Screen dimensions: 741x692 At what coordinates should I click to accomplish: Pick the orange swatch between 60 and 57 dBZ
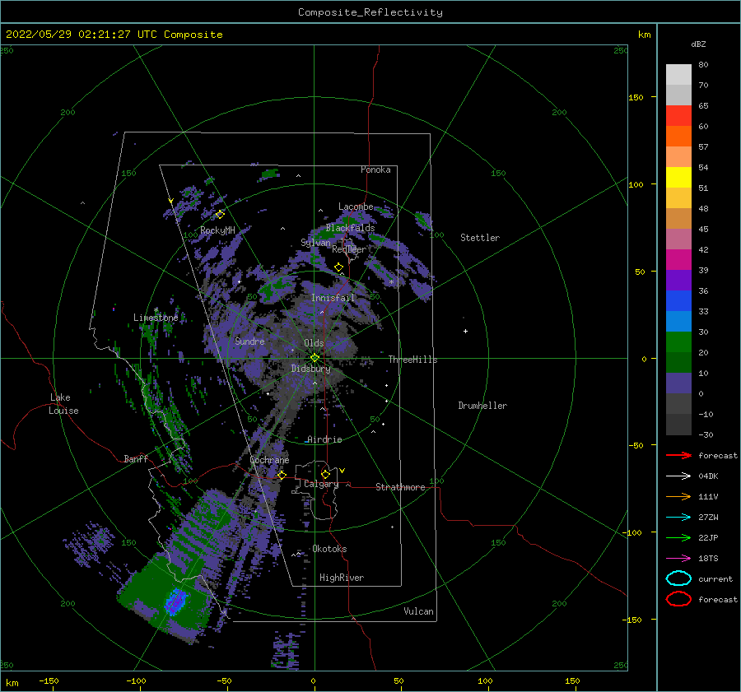tap(678, 137)
